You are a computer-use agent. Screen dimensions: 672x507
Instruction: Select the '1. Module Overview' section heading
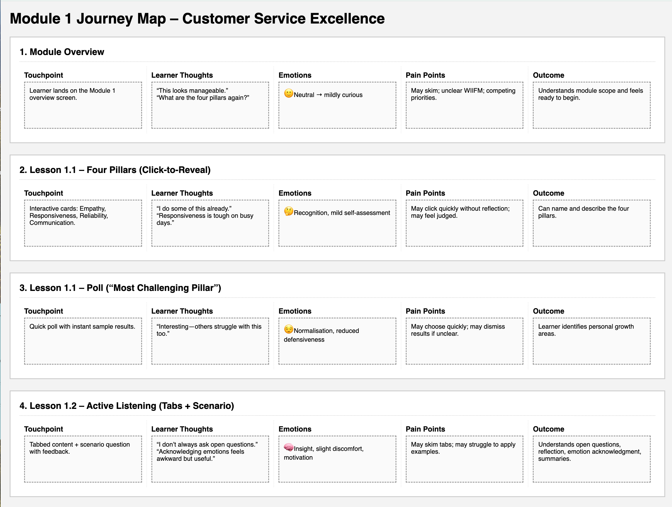(x=62, y=52)
